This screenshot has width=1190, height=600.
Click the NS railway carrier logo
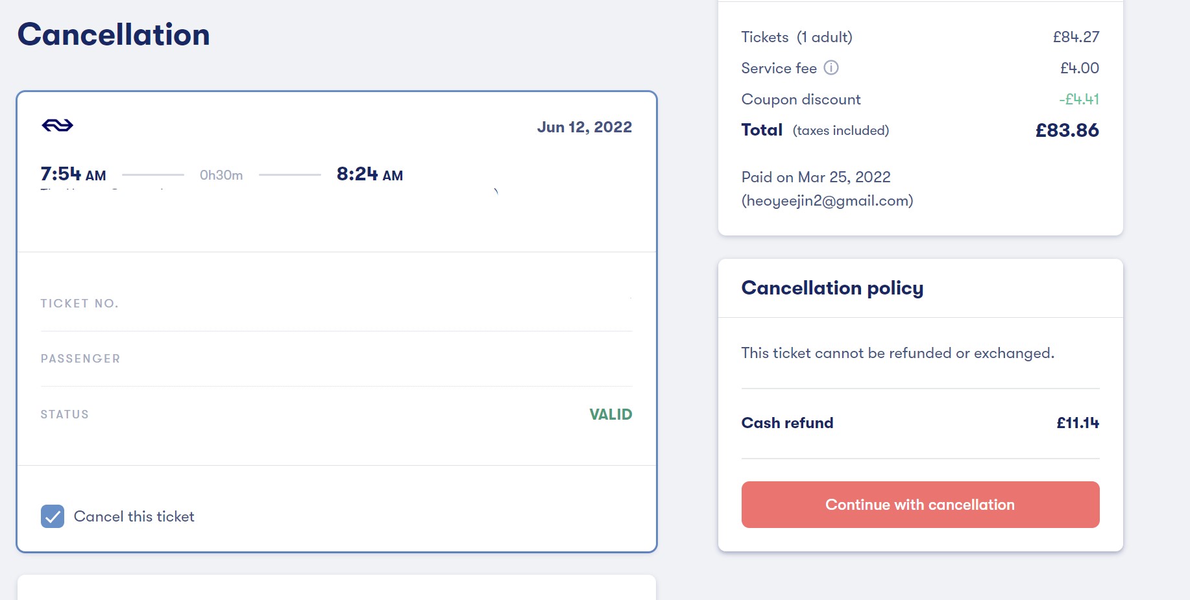[57, 125]
